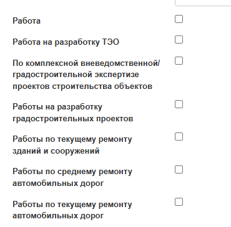Image resolution: width=231 pixels, height=227 pixels.
Task: Tick the checkbox for Работа
Action: [x=179, y=19]
